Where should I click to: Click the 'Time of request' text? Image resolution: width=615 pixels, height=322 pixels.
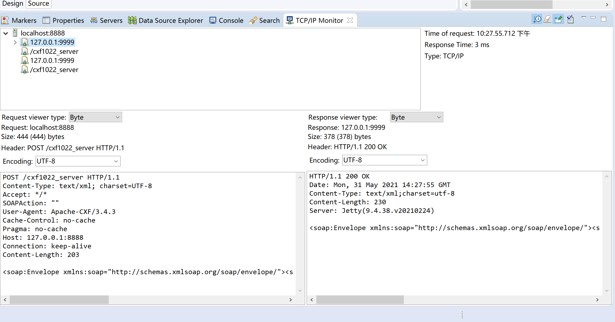(x=477, y=33)
